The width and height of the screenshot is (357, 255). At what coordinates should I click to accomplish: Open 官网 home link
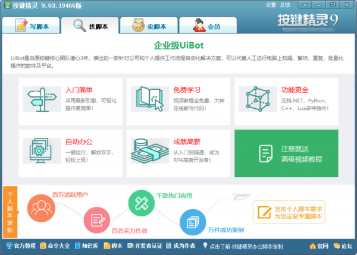pos(319,246)
